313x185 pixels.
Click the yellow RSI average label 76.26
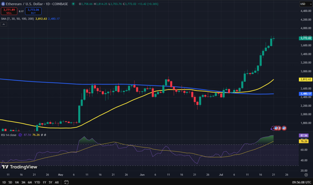(x=304, y=141)
